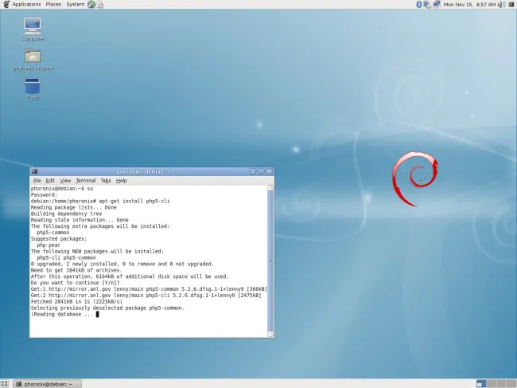Open the Places menu
This screenshot has height=388, width=517.
[x=53, y=5]
